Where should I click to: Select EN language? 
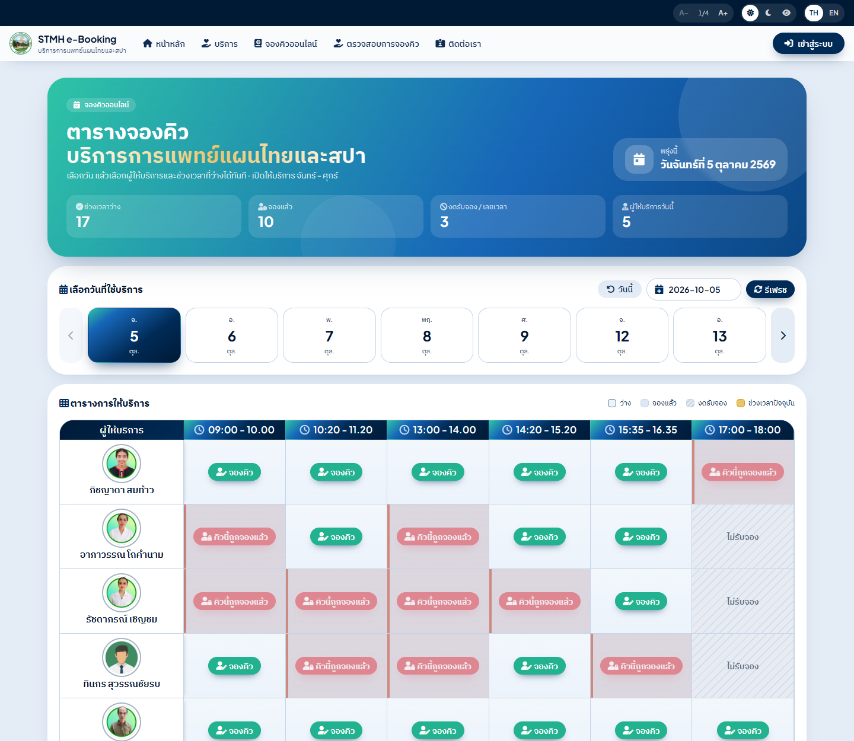coord(834,13)
